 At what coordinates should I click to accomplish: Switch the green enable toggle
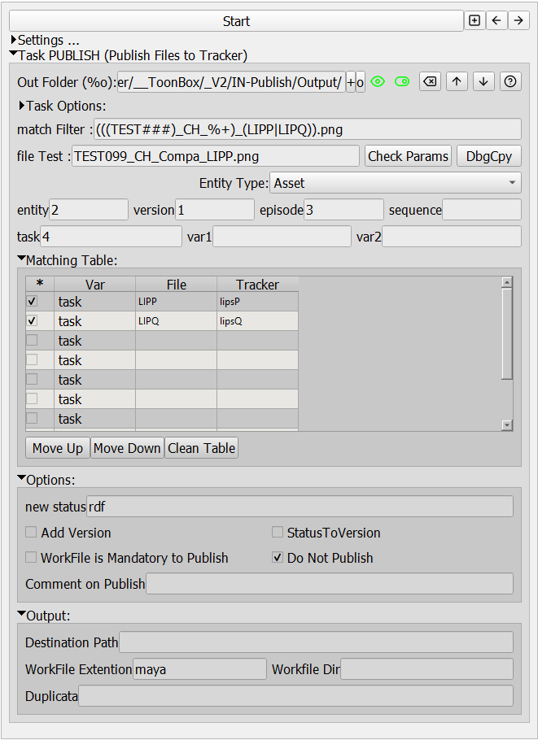click(x=402, y=81)
